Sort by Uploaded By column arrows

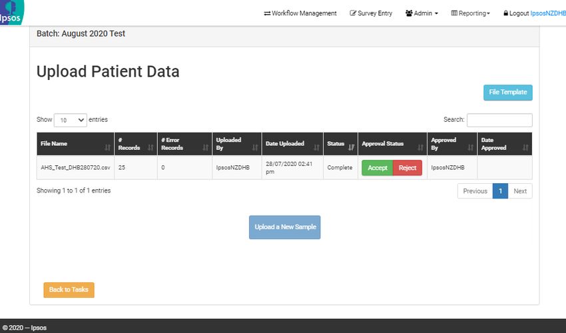point(255,147)
